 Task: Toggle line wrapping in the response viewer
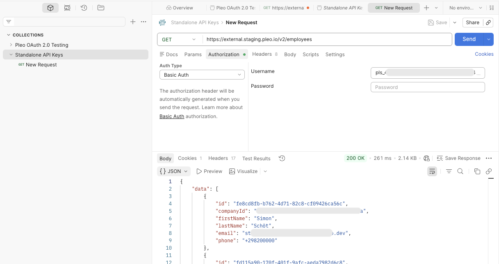432,171
